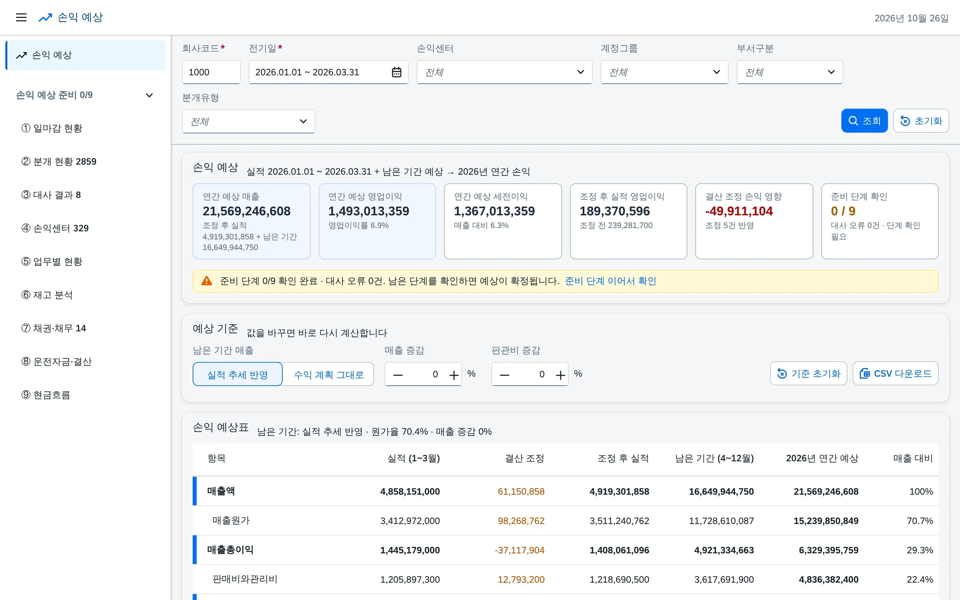Click the 손익 예상 trend logo icon in header

(45, 17)
